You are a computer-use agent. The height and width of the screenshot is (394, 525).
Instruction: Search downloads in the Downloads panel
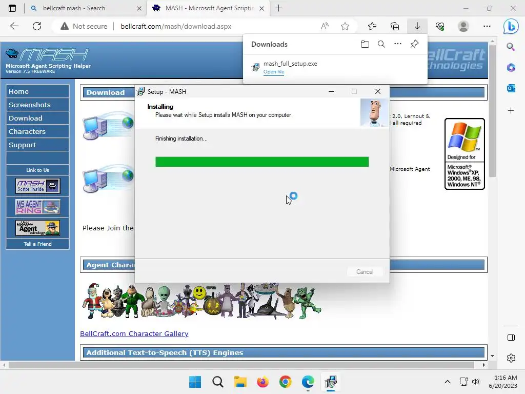pyautogui.click(x=381, y=44)
